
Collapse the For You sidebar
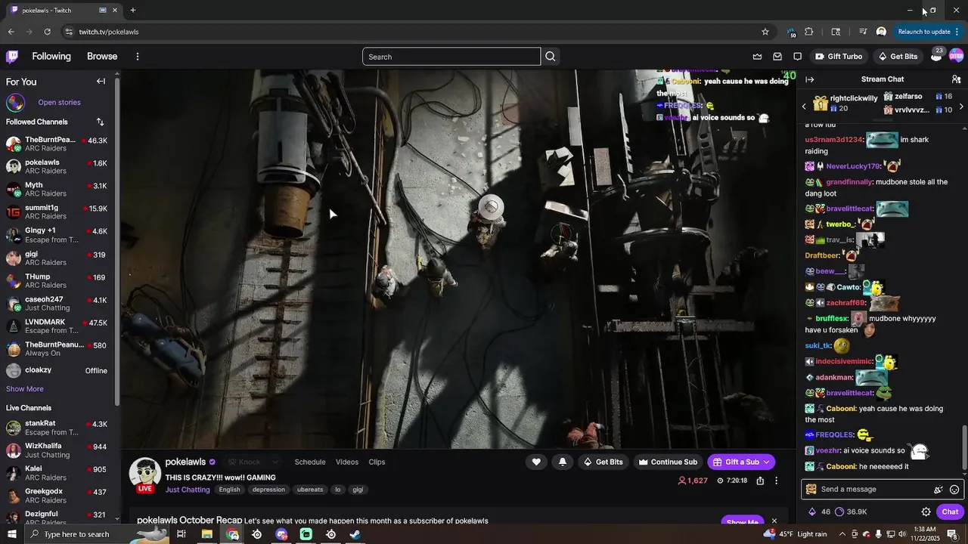[101, 82]
